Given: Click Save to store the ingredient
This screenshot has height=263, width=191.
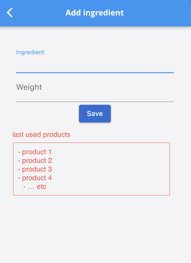Looking at the screenshot, I should pyautogui.click(x=95, y=114).
